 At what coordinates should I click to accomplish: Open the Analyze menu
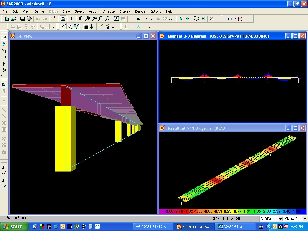tap(109, 11)
